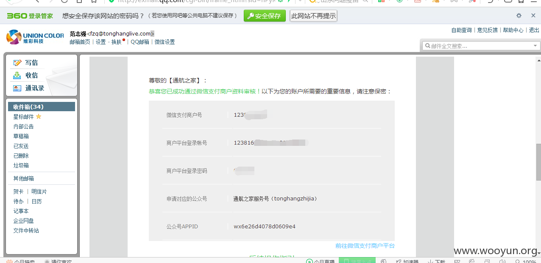Click 猜你喜欢 in status bar
This screenshot has height=263, width=541.
click(x=58, y=261)
